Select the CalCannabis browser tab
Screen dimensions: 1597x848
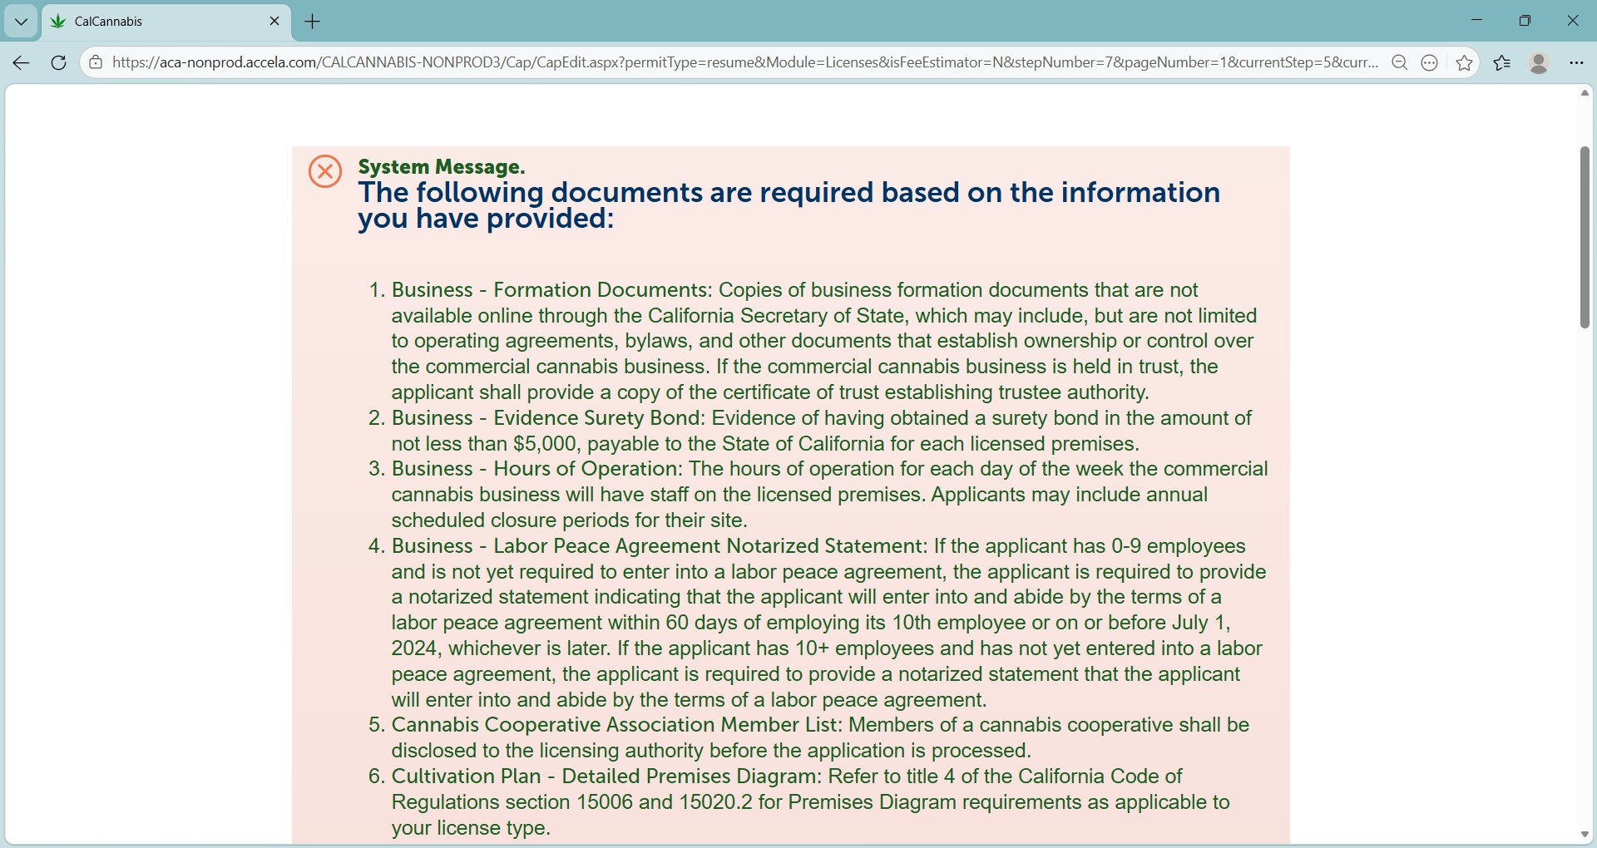pos(166,22)
